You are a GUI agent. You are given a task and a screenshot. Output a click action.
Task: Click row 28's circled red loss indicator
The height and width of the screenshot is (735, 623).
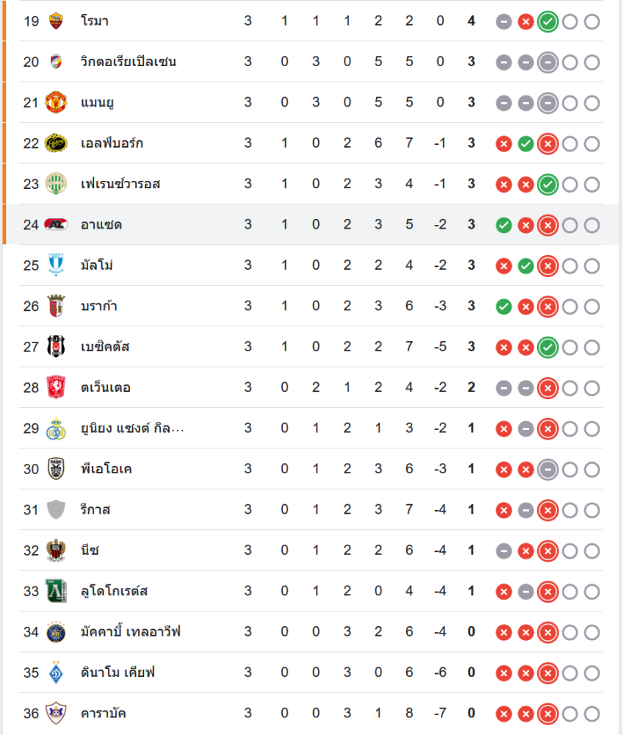coord(547,388)
